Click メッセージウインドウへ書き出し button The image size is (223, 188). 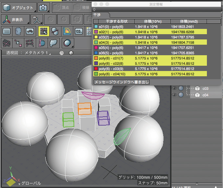[121, 82]
